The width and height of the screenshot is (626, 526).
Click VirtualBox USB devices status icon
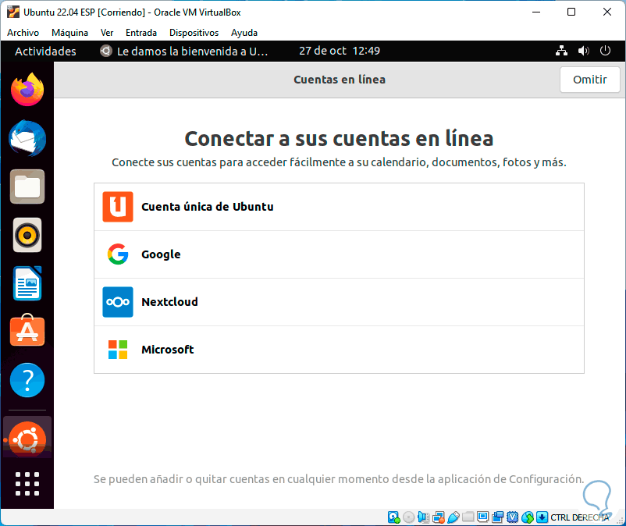(x=453, y=517)
